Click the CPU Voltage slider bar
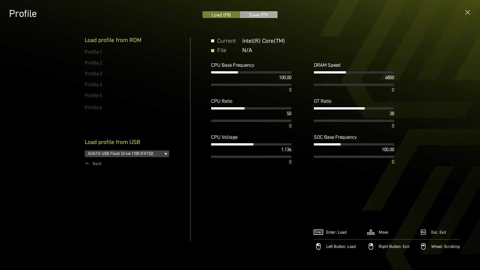Screen dimensions: 480x270 (251, 144)
